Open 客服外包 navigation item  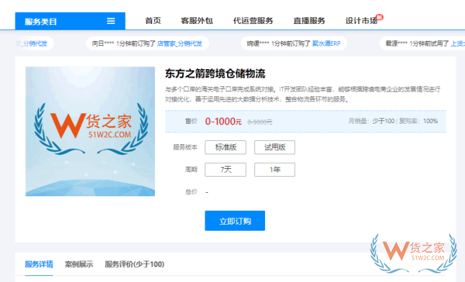pos(197,21)
